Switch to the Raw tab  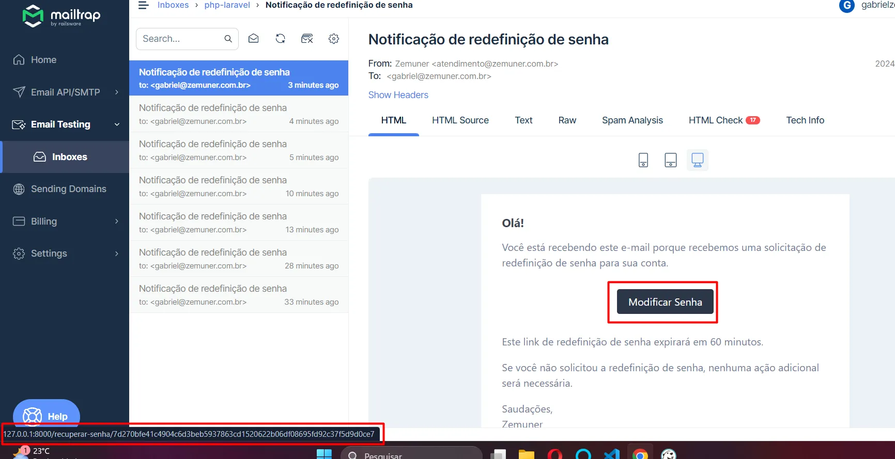(x=567, y=120)
